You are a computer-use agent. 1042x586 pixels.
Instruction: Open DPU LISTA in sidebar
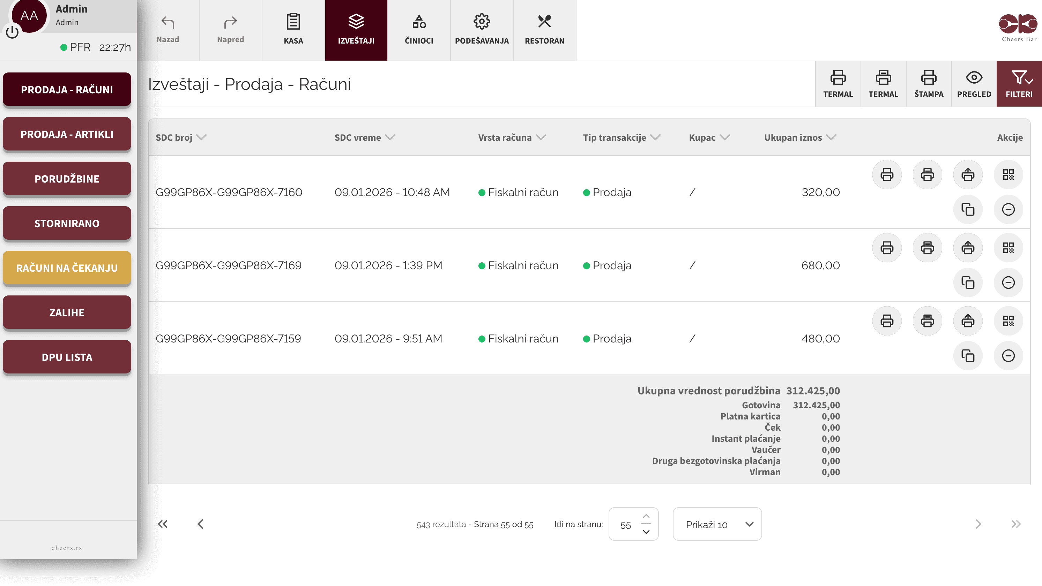[x=67, y=357]
